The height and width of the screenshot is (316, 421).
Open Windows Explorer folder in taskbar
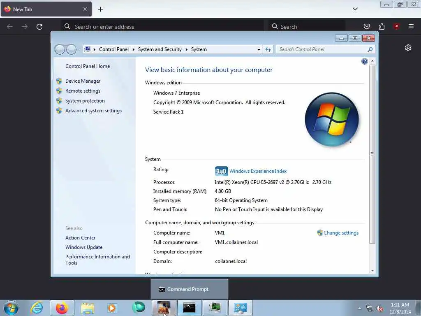[x=88, y=308]
